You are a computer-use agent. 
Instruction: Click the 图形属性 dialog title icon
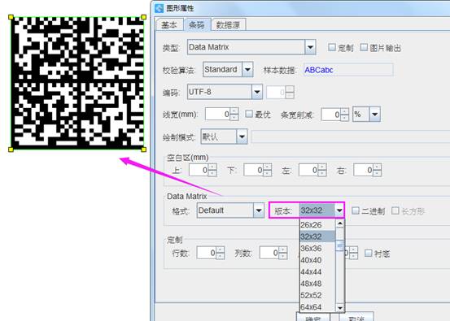(159, 8)
